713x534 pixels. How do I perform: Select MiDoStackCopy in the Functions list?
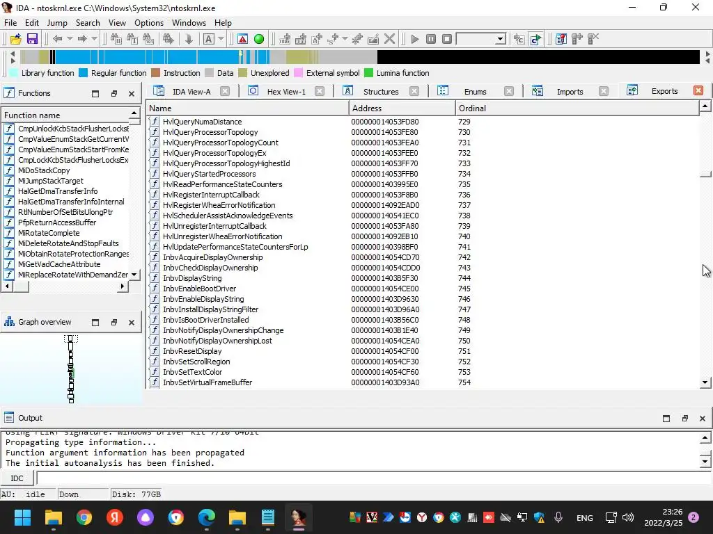click(66, 171)
